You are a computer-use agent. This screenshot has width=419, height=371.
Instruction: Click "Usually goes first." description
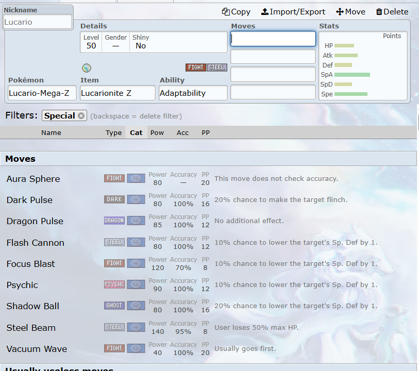point(245,348)
